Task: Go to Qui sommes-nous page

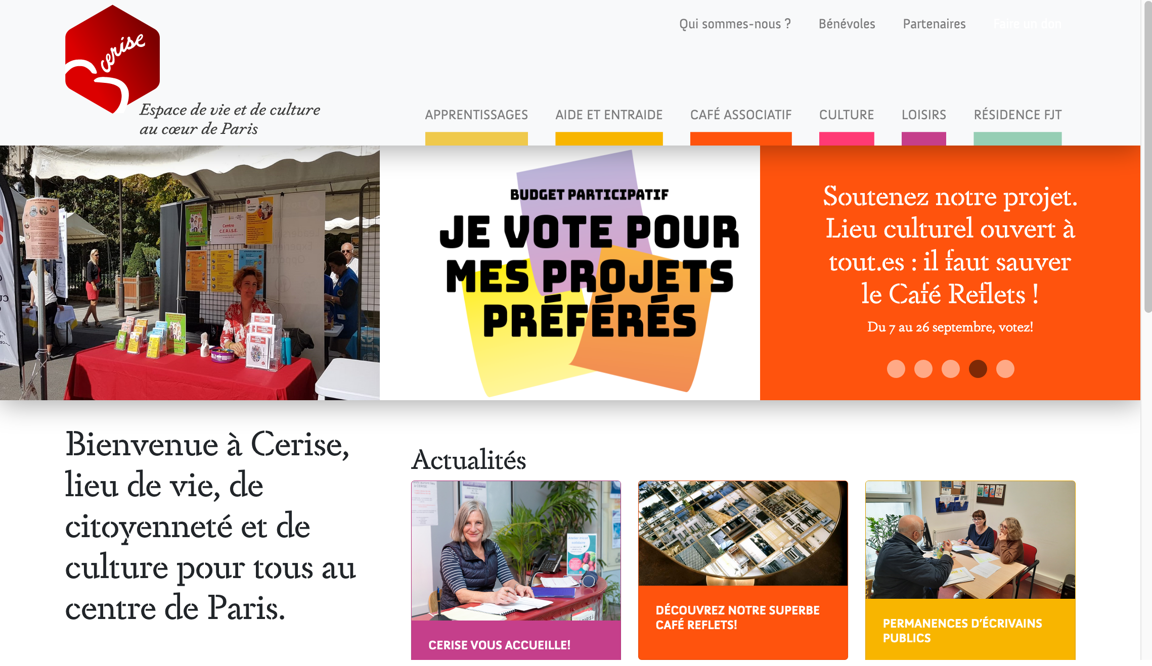Action: click(735, 24)
